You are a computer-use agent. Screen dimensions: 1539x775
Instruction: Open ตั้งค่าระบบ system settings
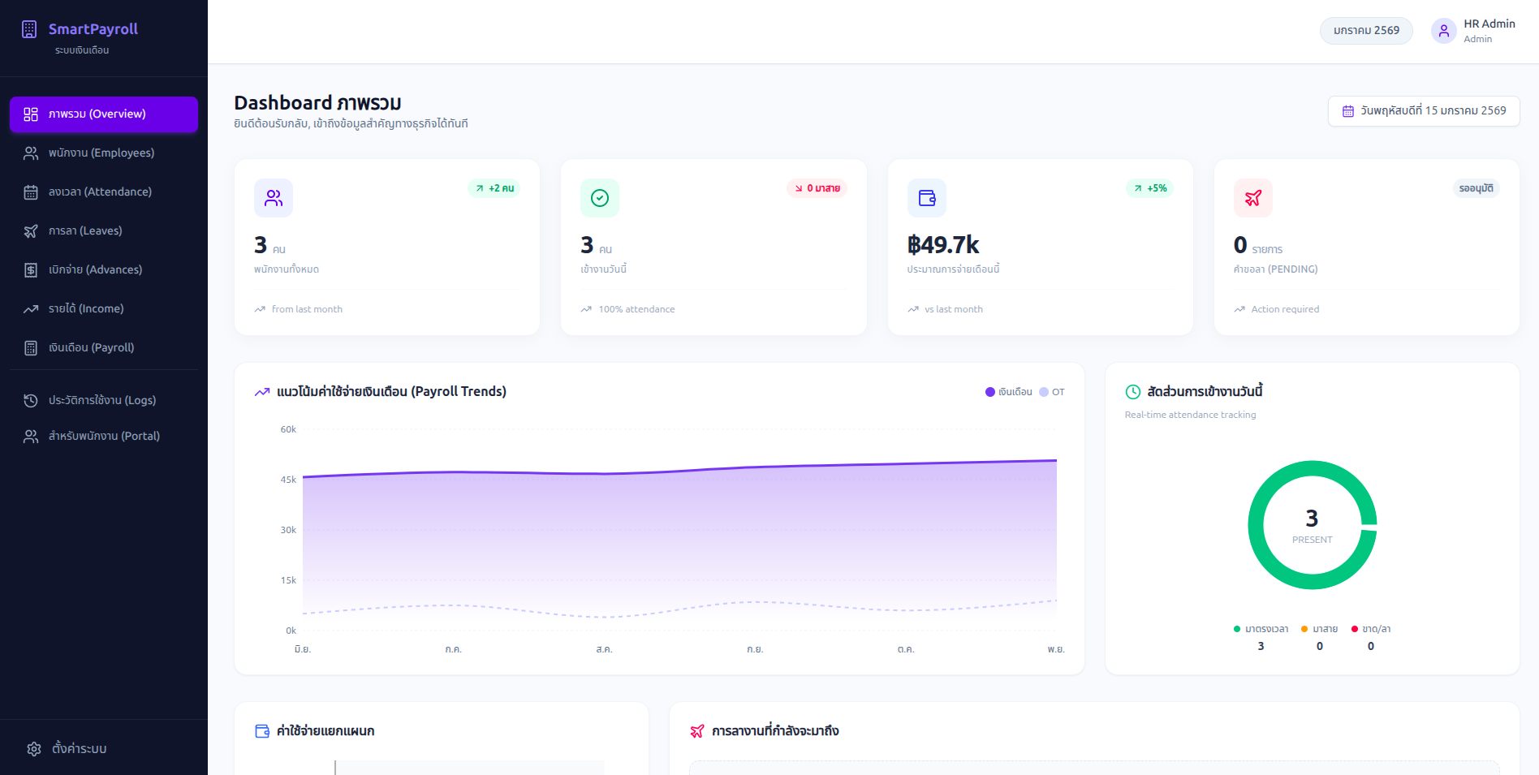[x=104, y=749]
